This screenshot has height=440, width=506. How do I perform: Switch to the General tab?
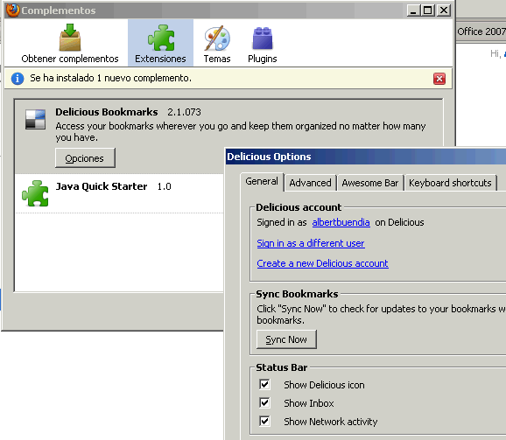pyautogui.click(x=262, y=181)
